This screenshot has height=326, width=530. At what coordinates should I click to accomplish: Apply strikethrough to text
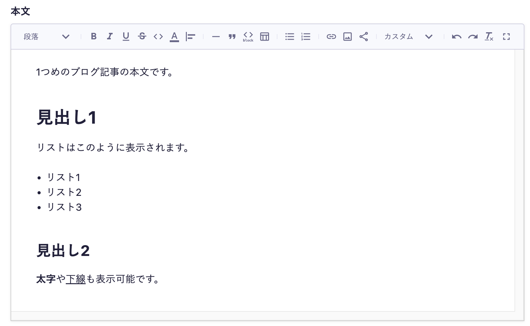tap(142, 37)
